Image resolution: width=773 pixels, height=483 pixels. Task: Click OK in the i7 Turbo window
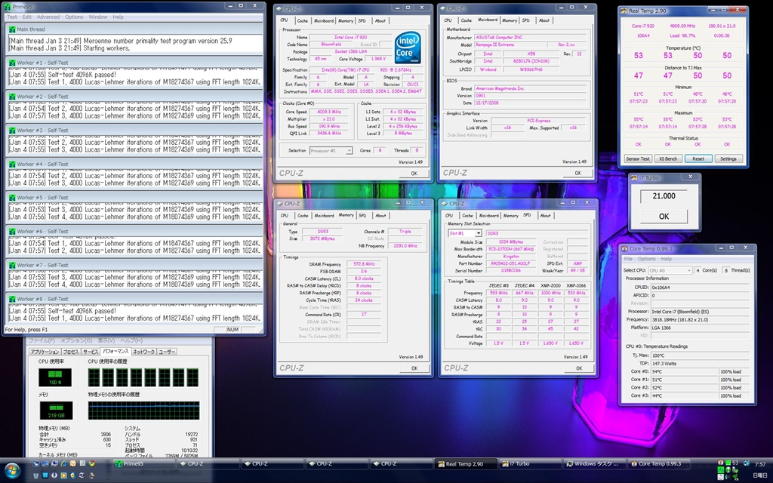pos(664,216)
